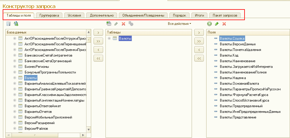Expand ВариантыОтветовАнкет tree node
Image resolution: width=290 pixels, height=138 pixels.
point(15,106)
